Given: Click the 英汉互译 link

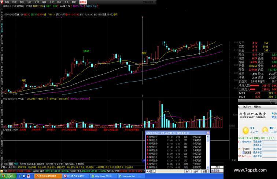Looking at the screenshot, I should coord(257,156).
